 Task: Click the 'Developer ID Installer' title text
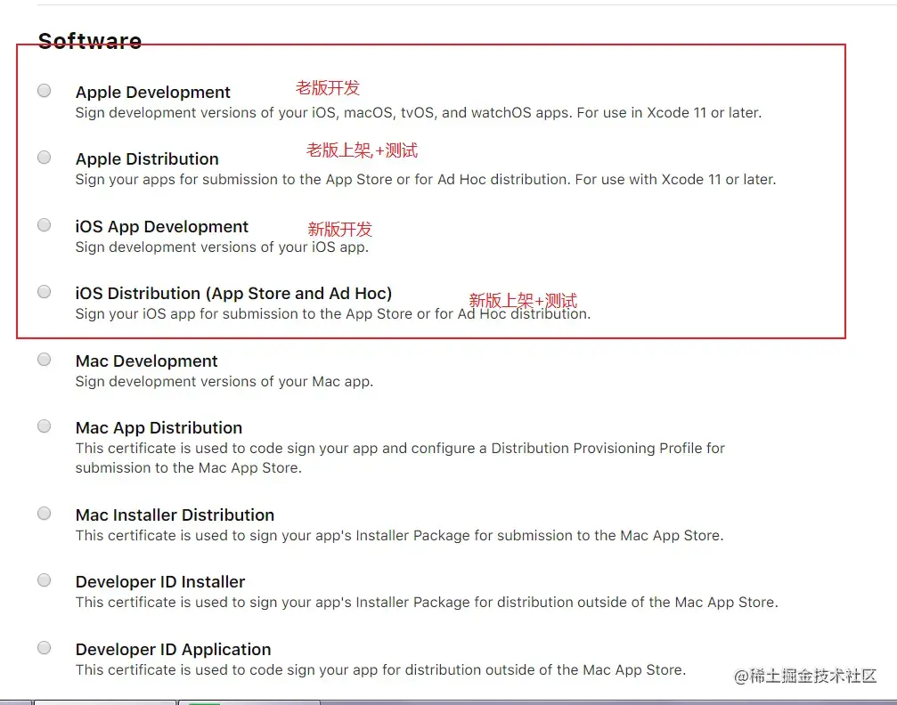tap(160, 582)
